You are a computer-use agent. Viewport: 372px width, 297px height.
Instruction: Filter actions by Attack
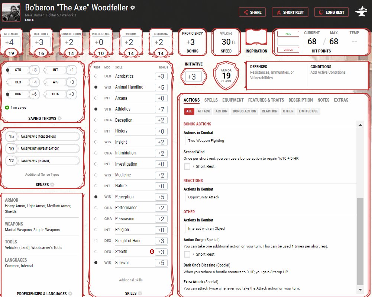click(204, 111)
